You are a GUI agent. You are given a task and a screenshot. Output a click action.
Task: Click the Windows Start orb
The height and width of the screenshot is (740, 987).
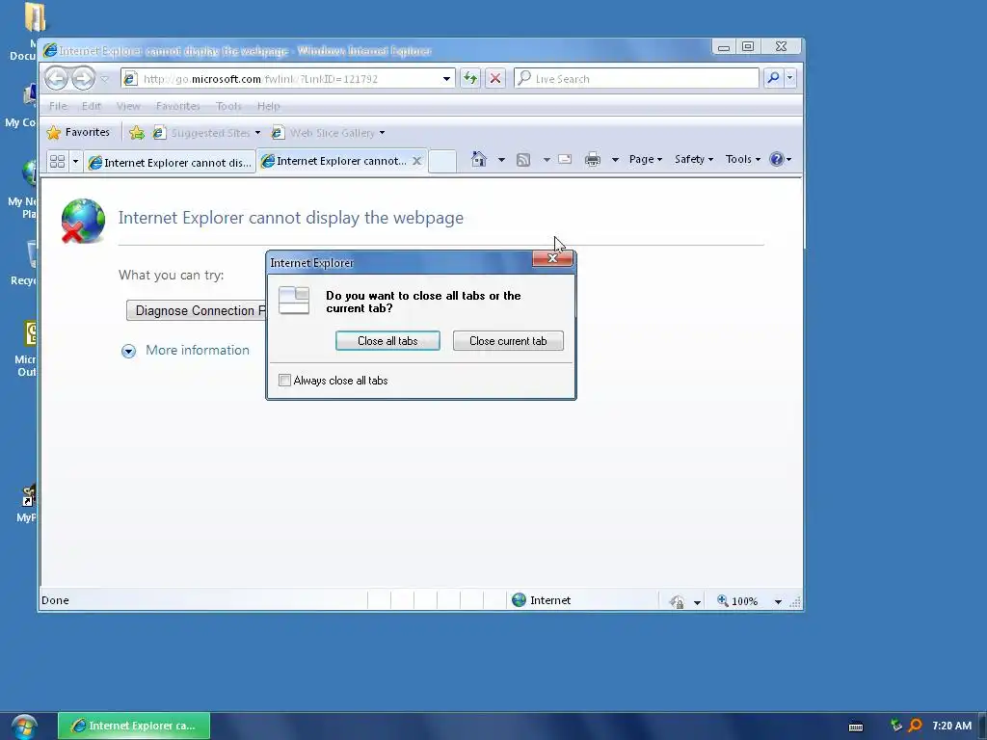[24, 727]
